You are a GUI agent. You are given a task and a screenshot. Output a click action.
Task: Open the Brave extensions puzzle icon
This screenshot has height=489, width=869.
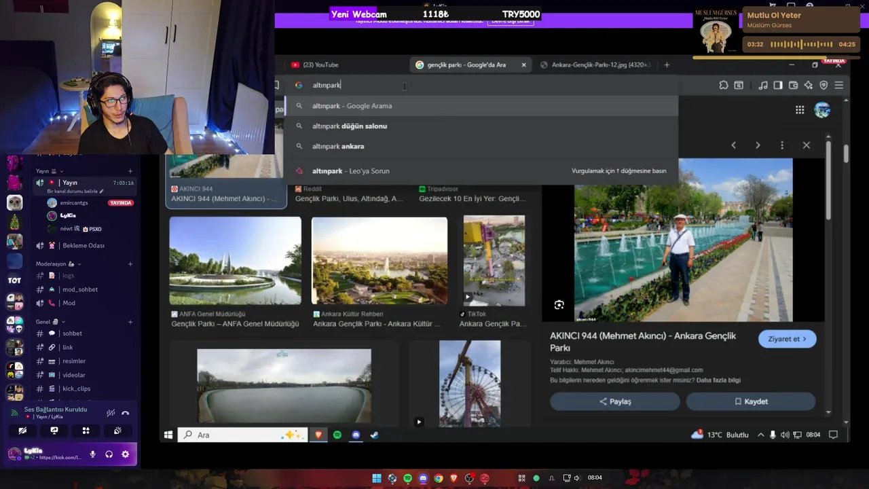[x=724, y=85]
